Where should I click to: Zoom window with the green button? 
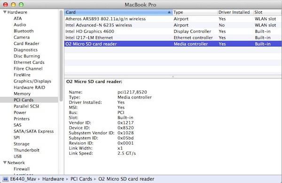(21, 5)
